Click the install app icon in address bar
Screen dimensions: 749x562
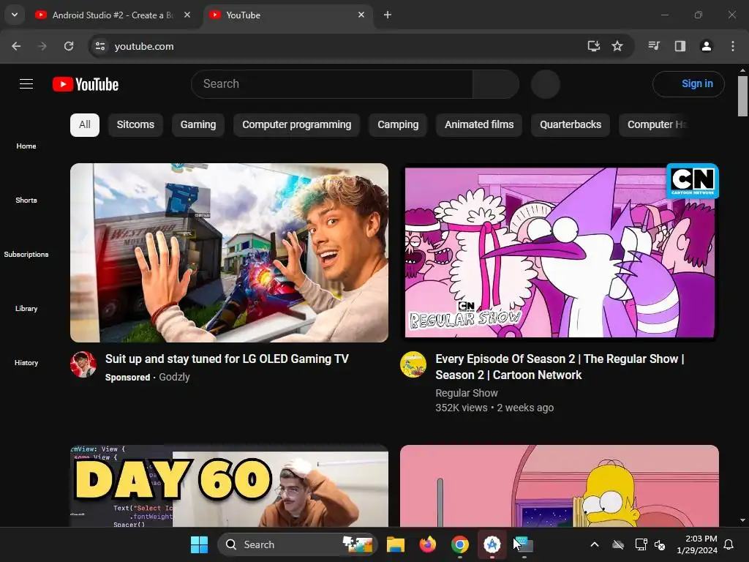593,46
